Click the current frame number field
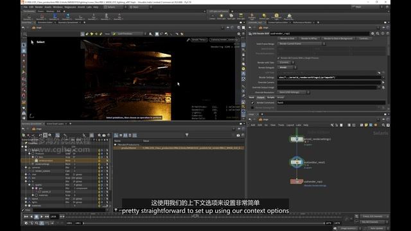Screen dimensions: 411x231 (54, 217)
